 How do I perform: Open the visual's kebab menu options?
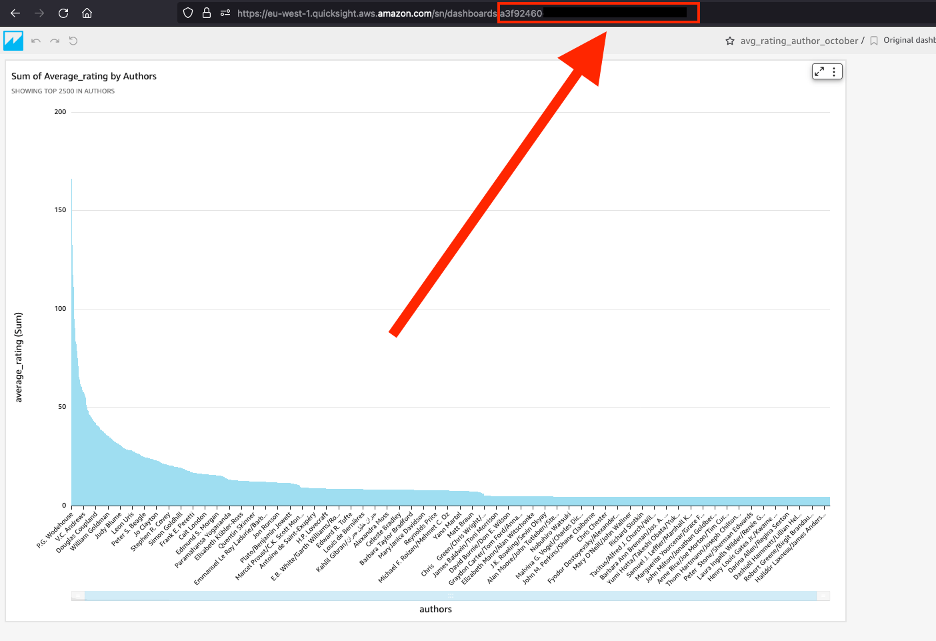pyautogui.click(x=833, y=71)
